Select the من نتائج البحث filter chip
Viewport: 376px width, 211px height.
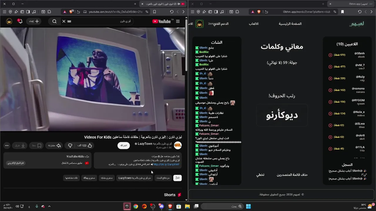[163, 178]
